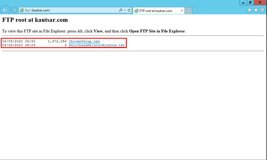The width and height of the screenshot is (267, 160).
Task: Open the Tools gear menu
Action: [262, 10]
